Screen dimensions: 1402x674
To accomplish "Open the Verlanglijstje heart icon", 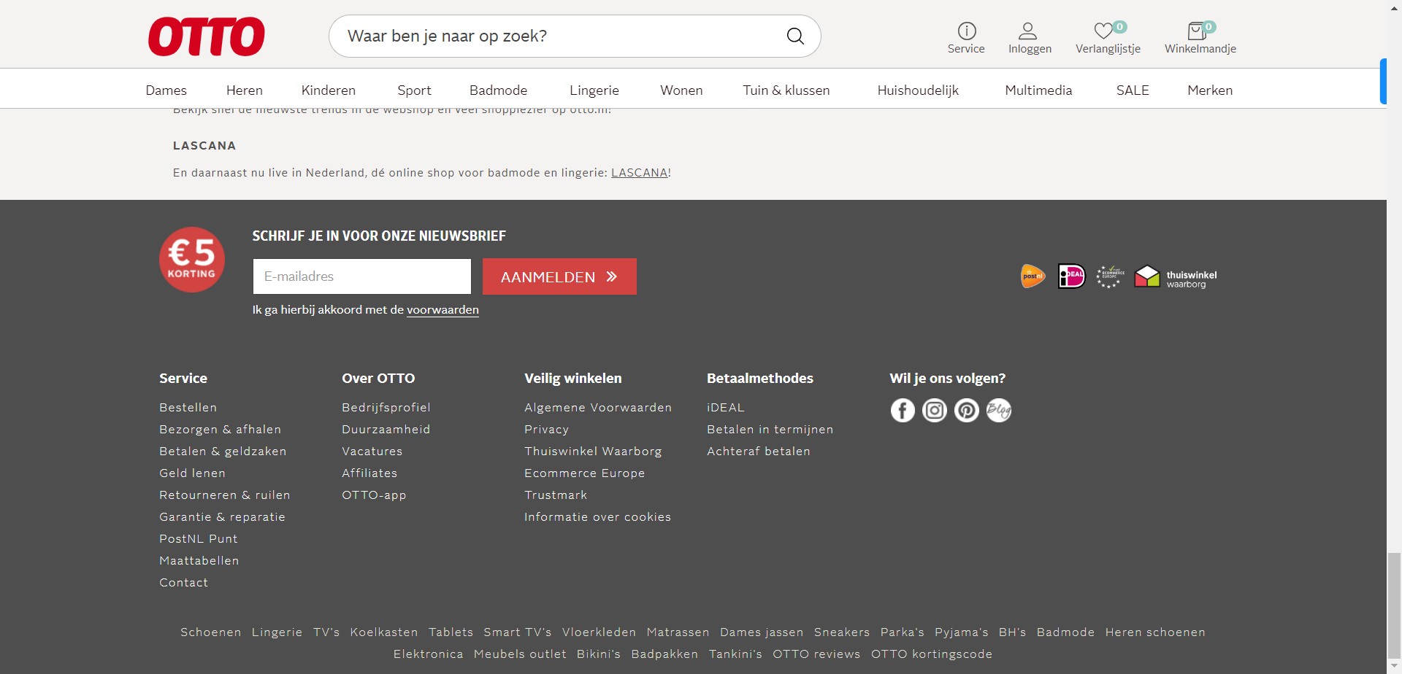I will [1103, 31].
